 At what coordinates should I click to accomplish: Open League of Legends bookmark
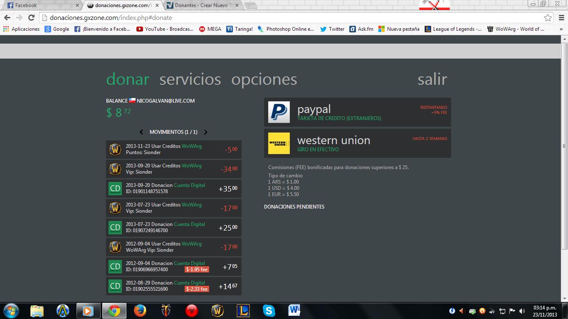pyautogui.click(x=453, y=29)
